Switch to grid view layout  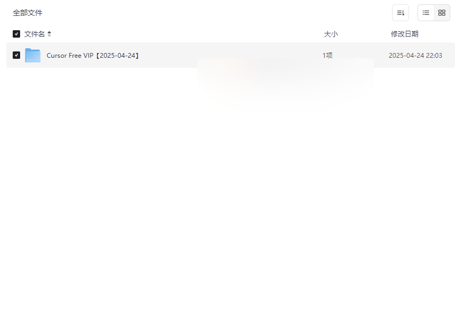[442, 13]
